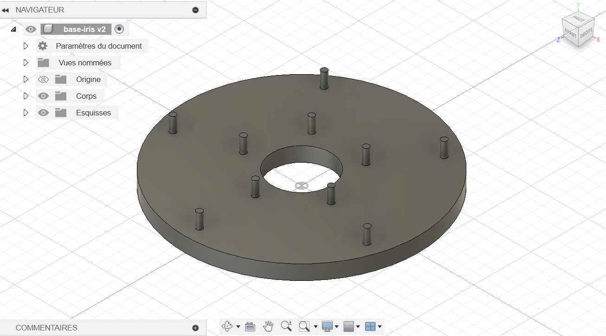Expand the Paramètres du document node
The image size is (606, 336).
tap(26, 46)
